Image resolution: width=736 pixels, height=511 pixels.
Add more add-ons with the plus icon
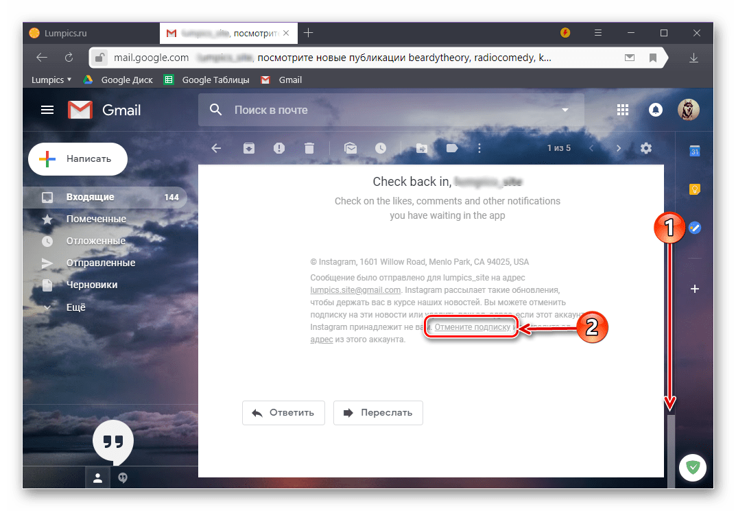pos(695,289)
